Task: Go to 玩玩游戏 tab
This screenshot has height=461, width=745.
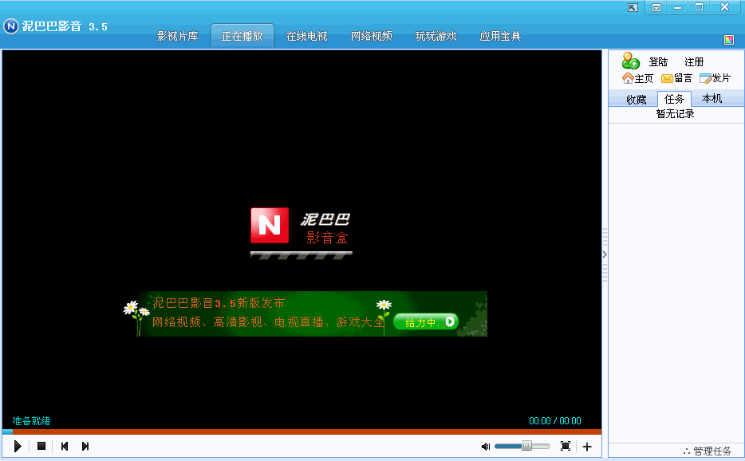Action: pyautogui.click(x=436, y=36)
